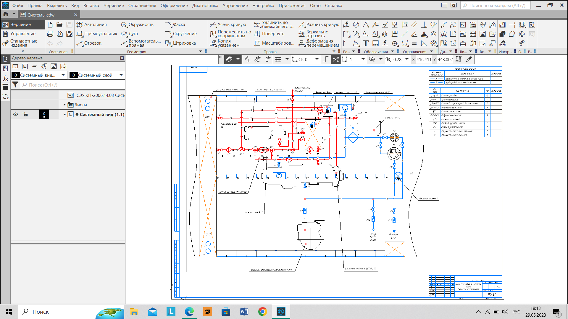Click Усечь кривую trim tool
The height and width of the screenshot is (319, 568).
coord(228,25)
